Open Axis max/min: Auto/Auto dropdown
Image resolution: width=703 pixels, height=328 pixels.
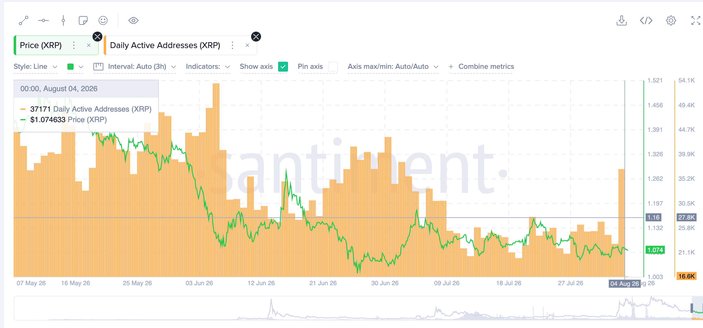click(393, 67)
